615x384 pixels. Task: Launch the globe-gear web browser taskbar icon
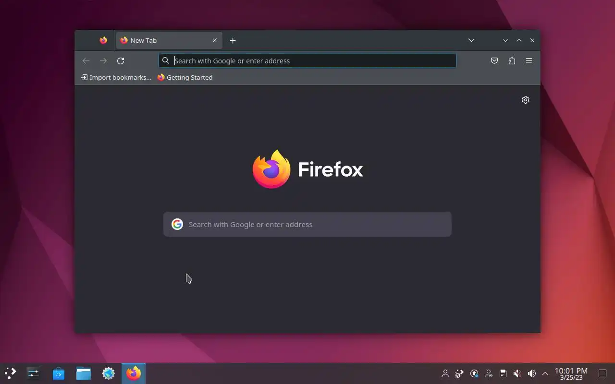click(109, 373)
